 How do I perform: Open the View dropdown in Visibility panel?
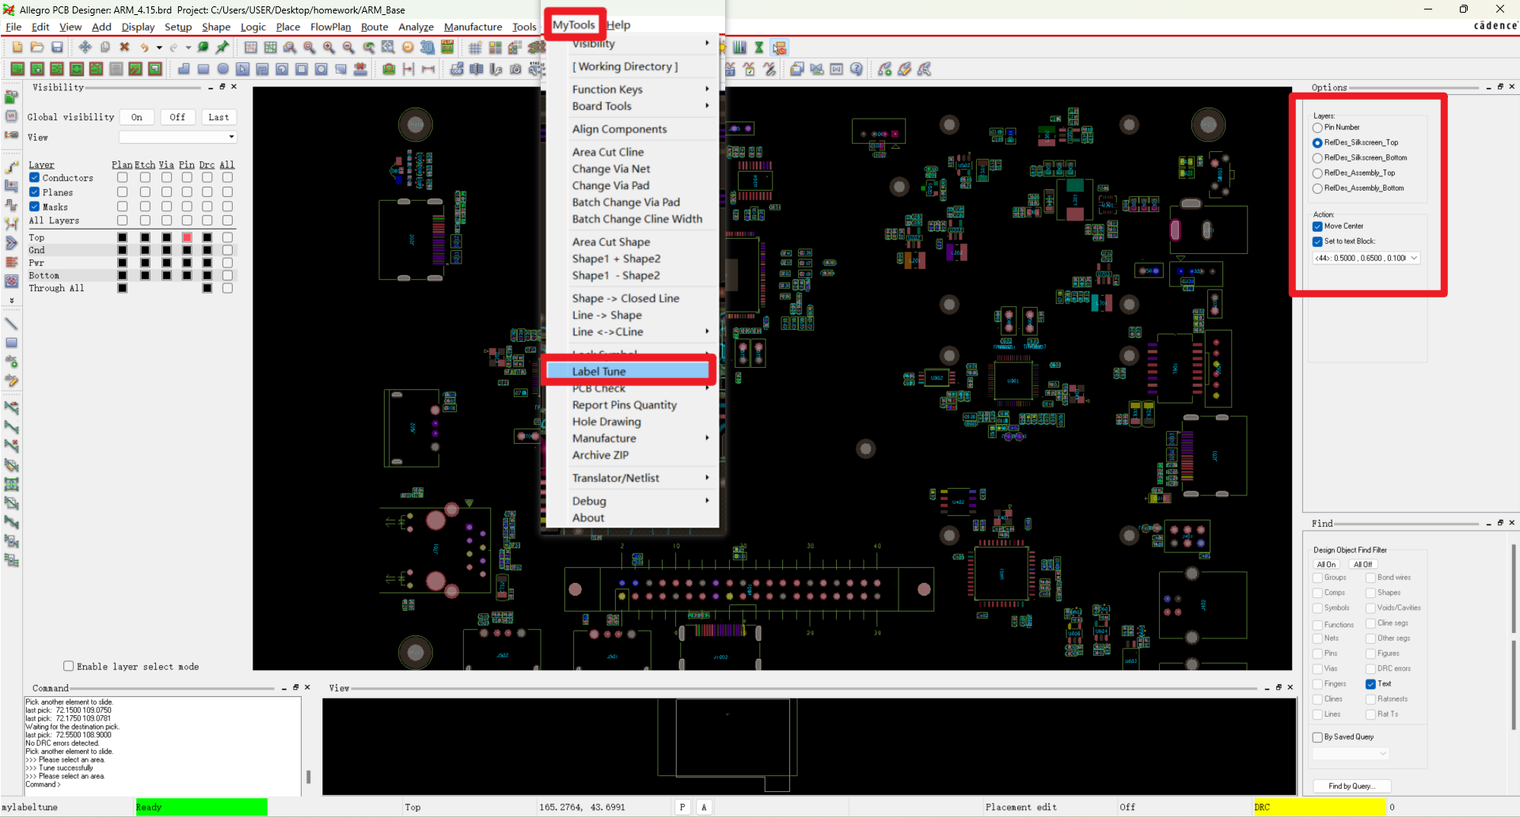coord(178,137)
